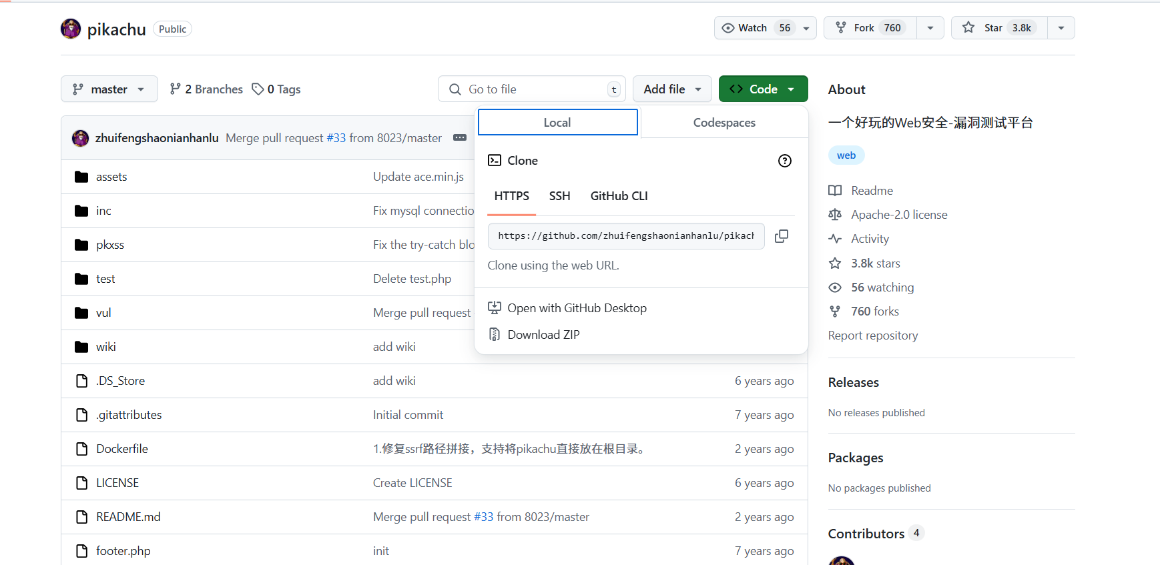1160x565 pixels.
Task: Star the pikachu repository
Action: [x=999, y=28]
